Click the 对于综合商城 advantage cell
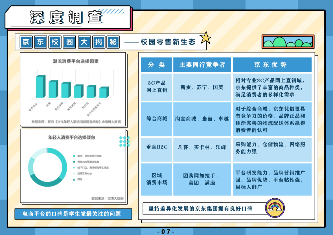 tap(272, 119)
